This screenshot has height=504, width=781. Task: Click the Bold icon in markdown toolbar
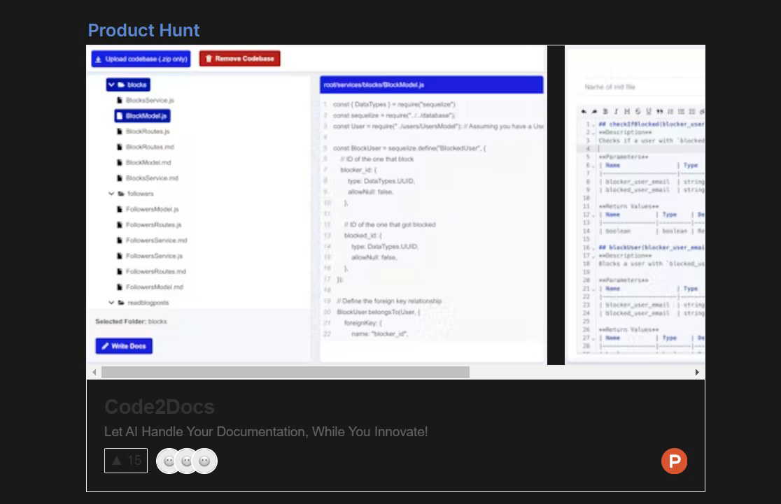click(605, 111)
